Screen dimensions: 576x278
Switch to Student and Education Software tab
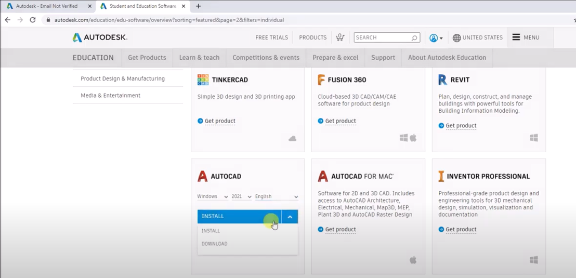pos(142,6)
